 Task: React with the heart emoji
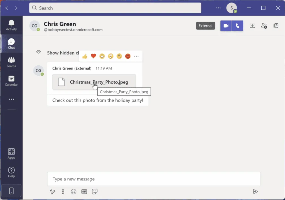(93, 56)
